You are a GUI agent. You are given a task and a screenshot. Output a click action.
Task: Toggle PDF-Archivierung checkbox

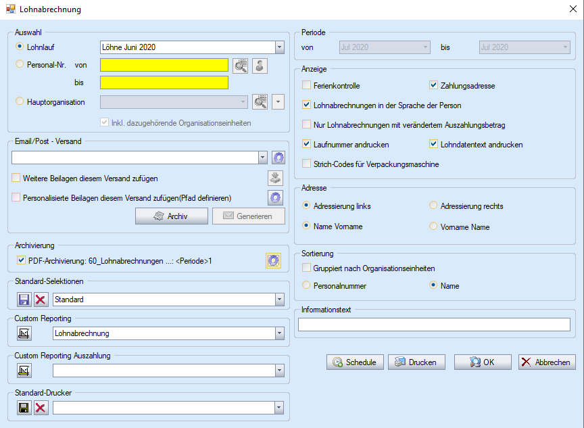(20, 260)
